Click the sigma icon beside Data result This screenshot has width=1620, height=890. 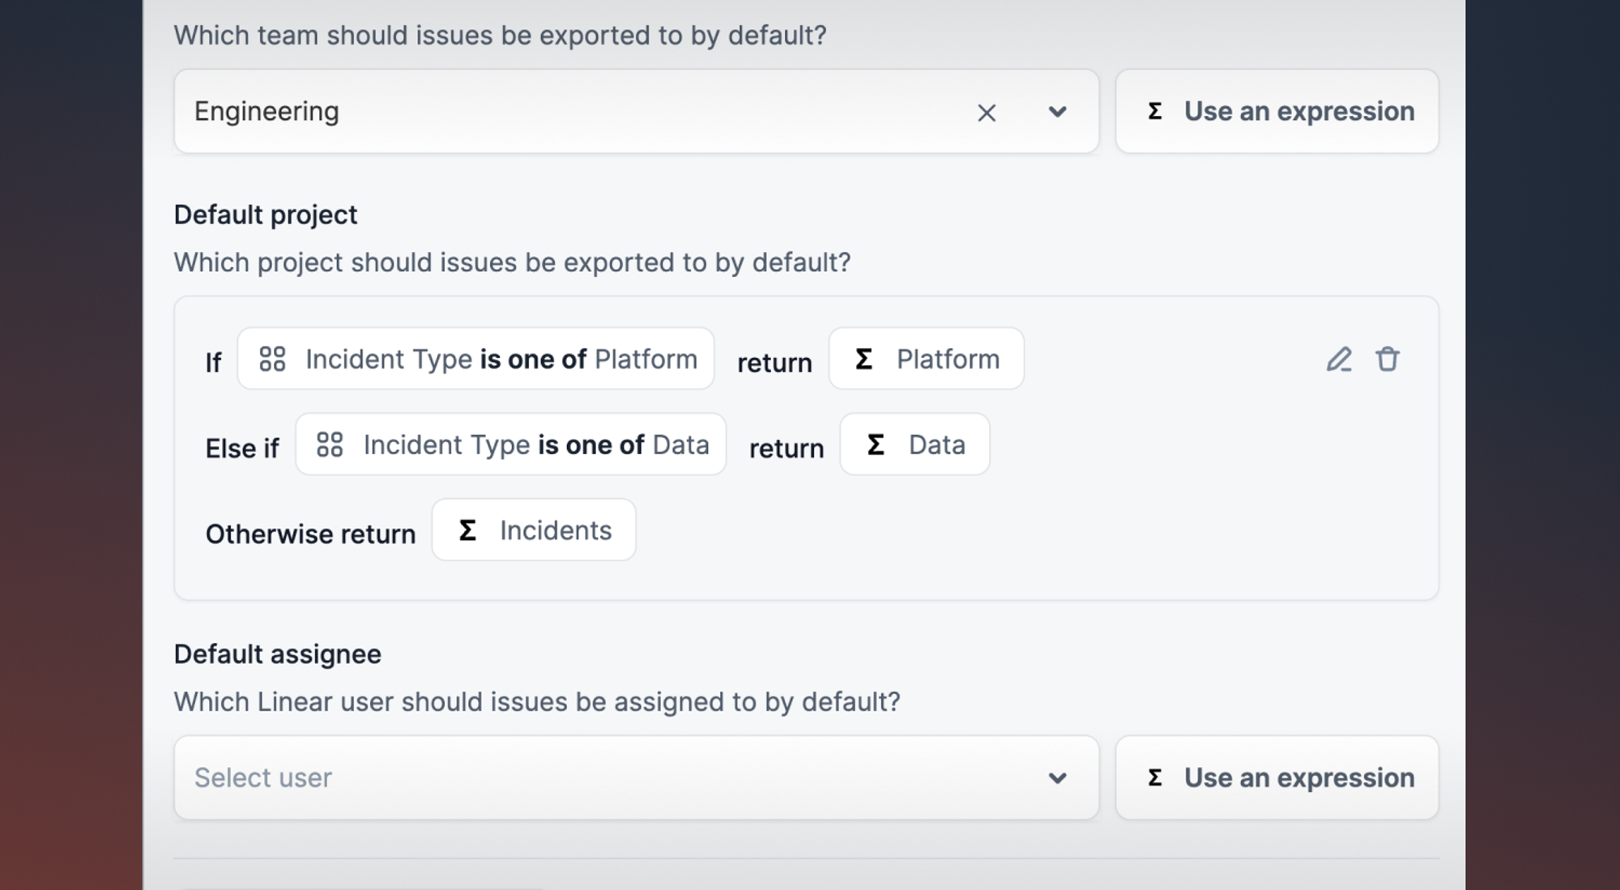click(875, 445)
